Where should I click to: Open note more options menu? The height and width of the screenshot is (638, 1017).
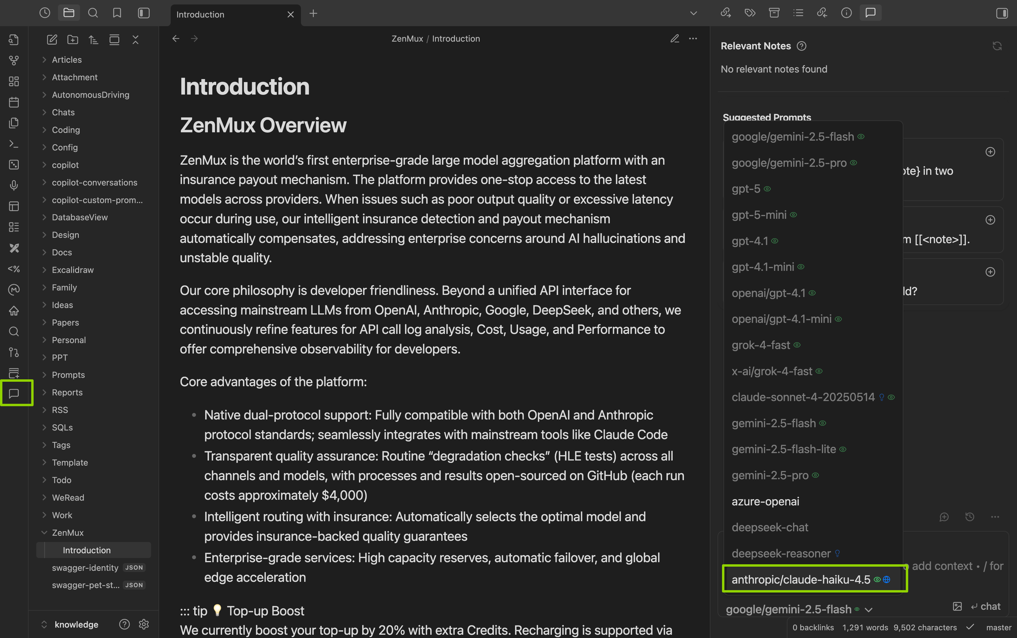coord(693,38)
